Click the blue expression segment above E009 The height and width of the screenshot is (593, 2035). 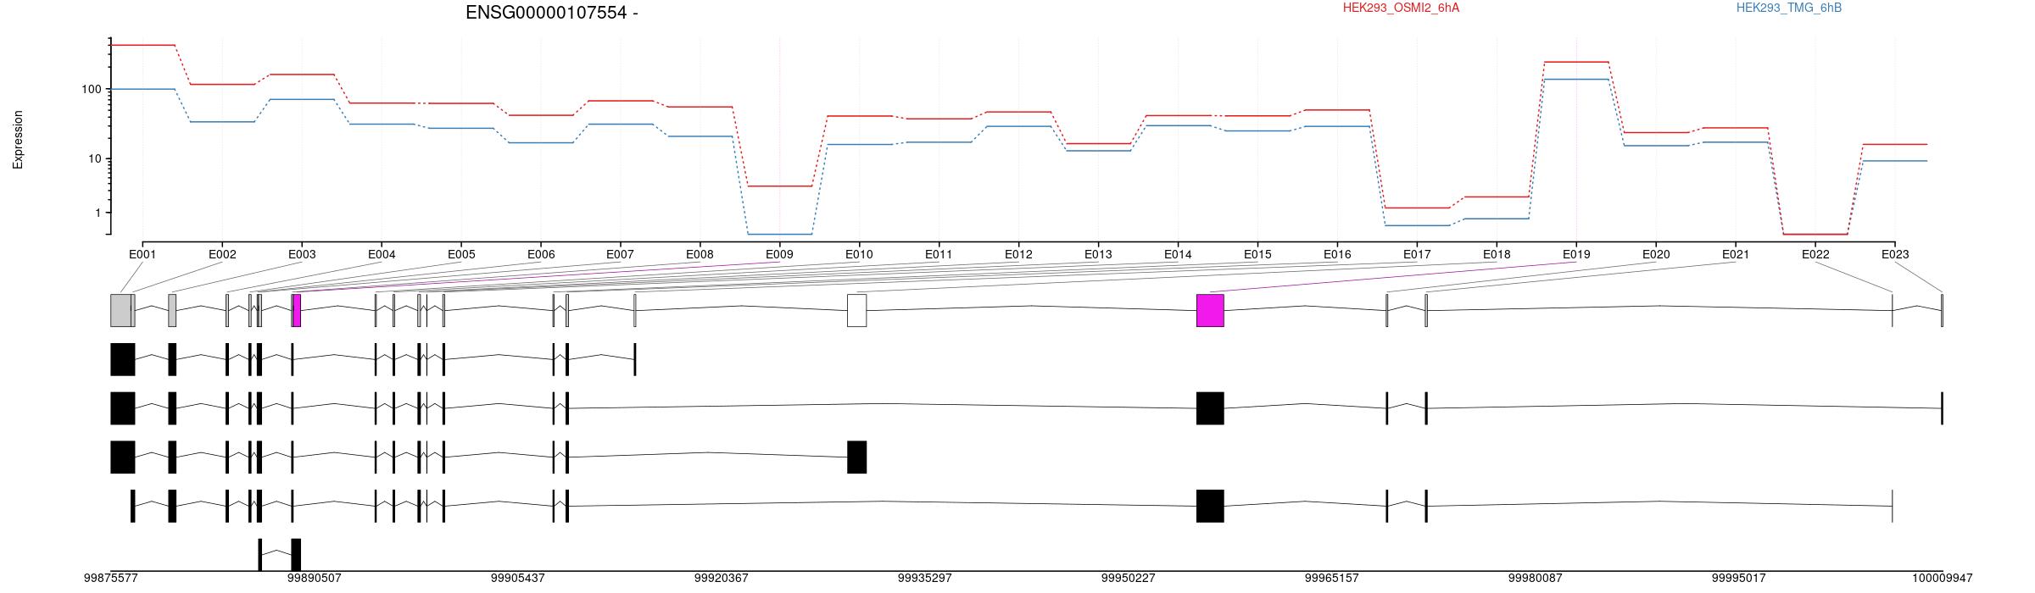click(779, 234)
